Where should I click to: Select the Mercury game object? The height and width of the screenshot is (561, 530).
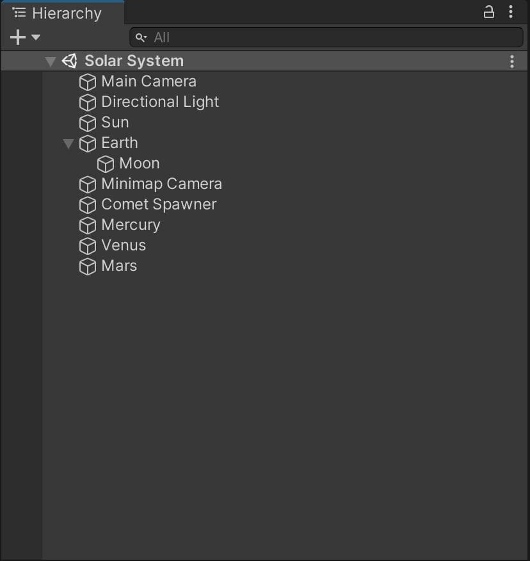point(131,225)
